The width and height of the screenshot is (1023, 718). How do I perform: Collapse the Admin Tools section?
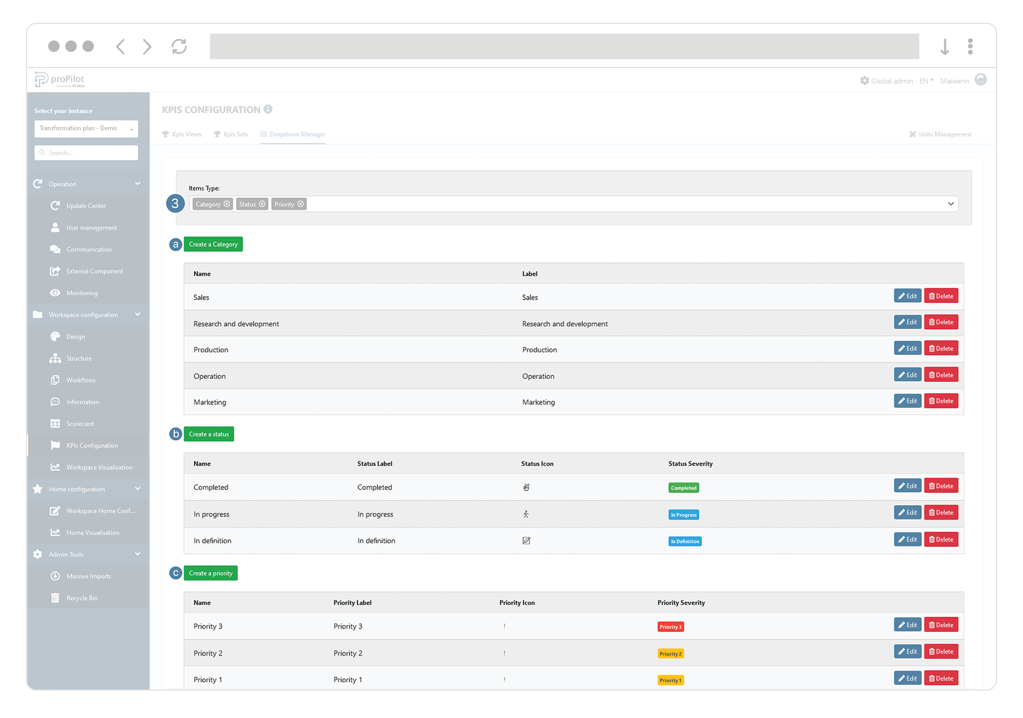click(x=137, y=554)
